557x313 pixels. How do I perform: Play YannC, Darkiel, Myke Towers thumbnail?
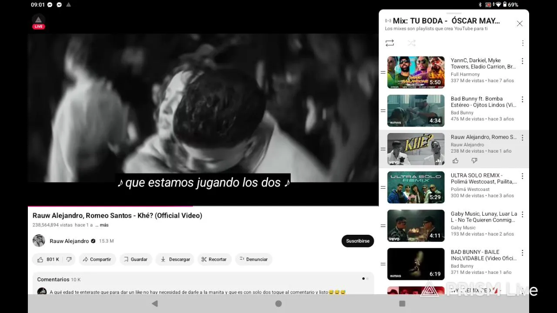(x=416, y=73)
